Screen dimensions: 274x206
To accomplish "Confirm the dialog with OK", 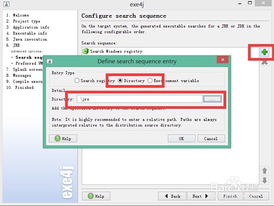I will (181, 139).
